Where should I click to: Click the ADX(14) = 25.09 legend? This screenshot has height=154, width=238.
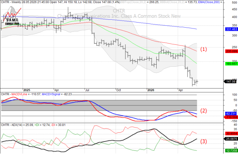[23, 125]
